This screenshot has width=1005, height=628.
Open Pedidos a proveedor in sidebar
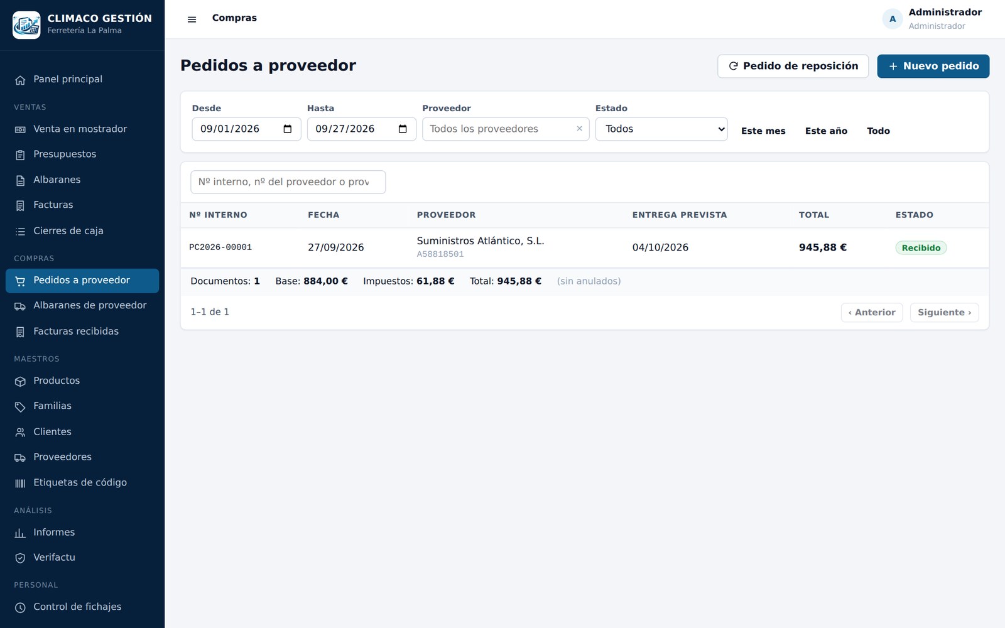click(82, 281)
